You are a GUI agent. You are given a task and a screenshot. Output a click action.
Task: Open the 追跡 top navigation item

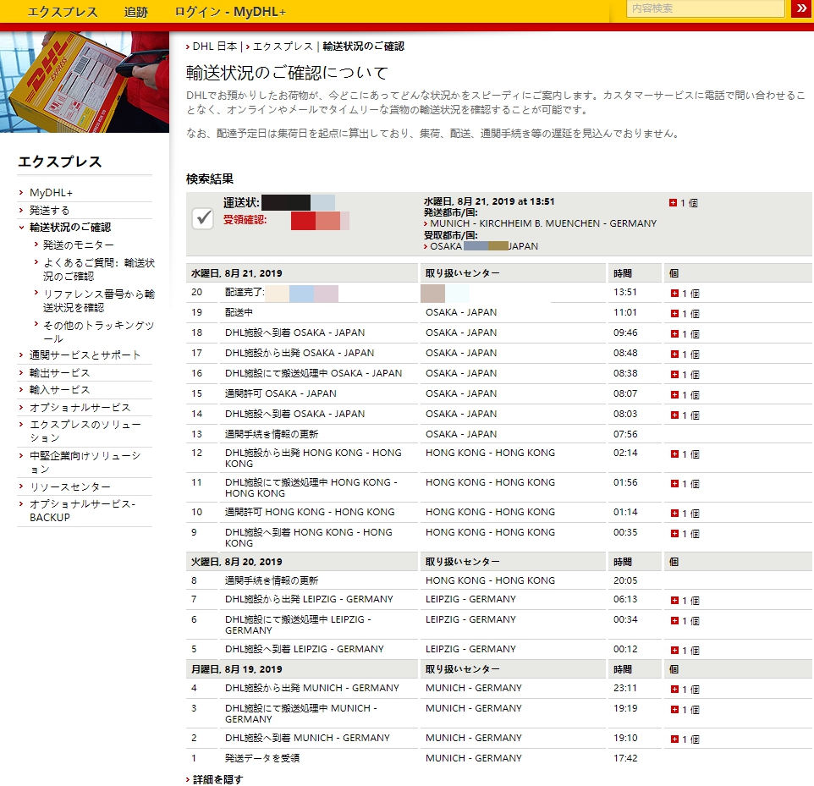[136, 12]
